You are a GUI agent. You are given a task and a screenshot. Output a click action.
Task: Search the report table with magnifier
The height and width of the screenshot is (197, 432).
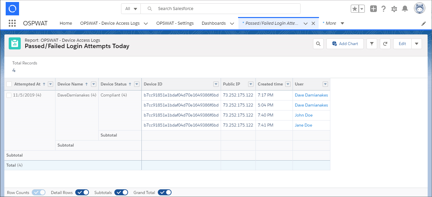click(318, 44)
